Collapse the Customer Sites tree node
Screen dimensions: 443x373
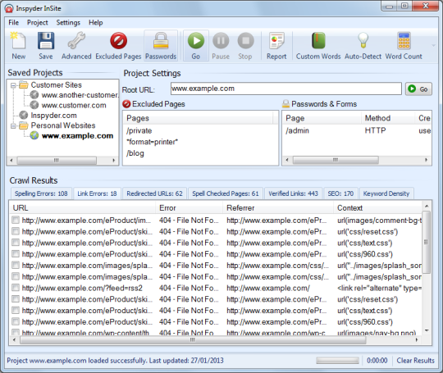point(13,85)
